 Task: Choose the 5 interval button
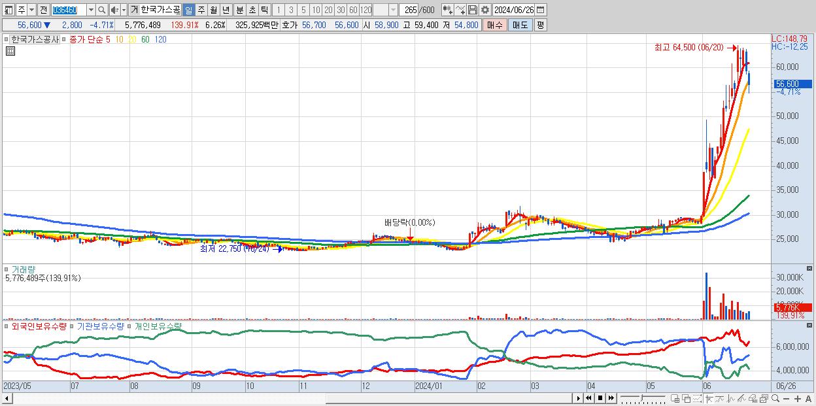point(303,10)
